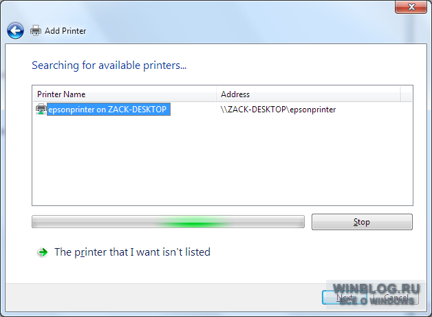Open The printer that I want isn't listed
The width and height of the screenshot is (432, 317).
[x=132, y=252]
